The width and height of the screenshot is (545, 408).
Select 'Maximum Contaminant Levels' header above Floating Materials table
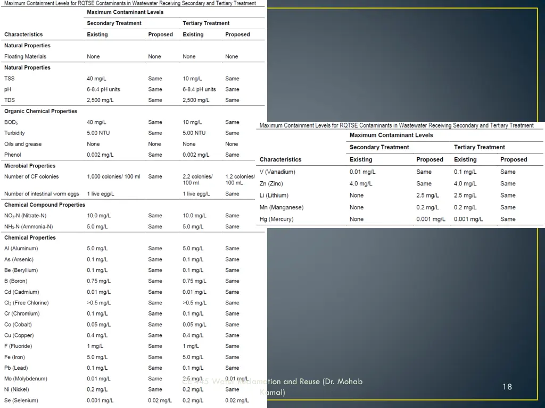[125, 12]
